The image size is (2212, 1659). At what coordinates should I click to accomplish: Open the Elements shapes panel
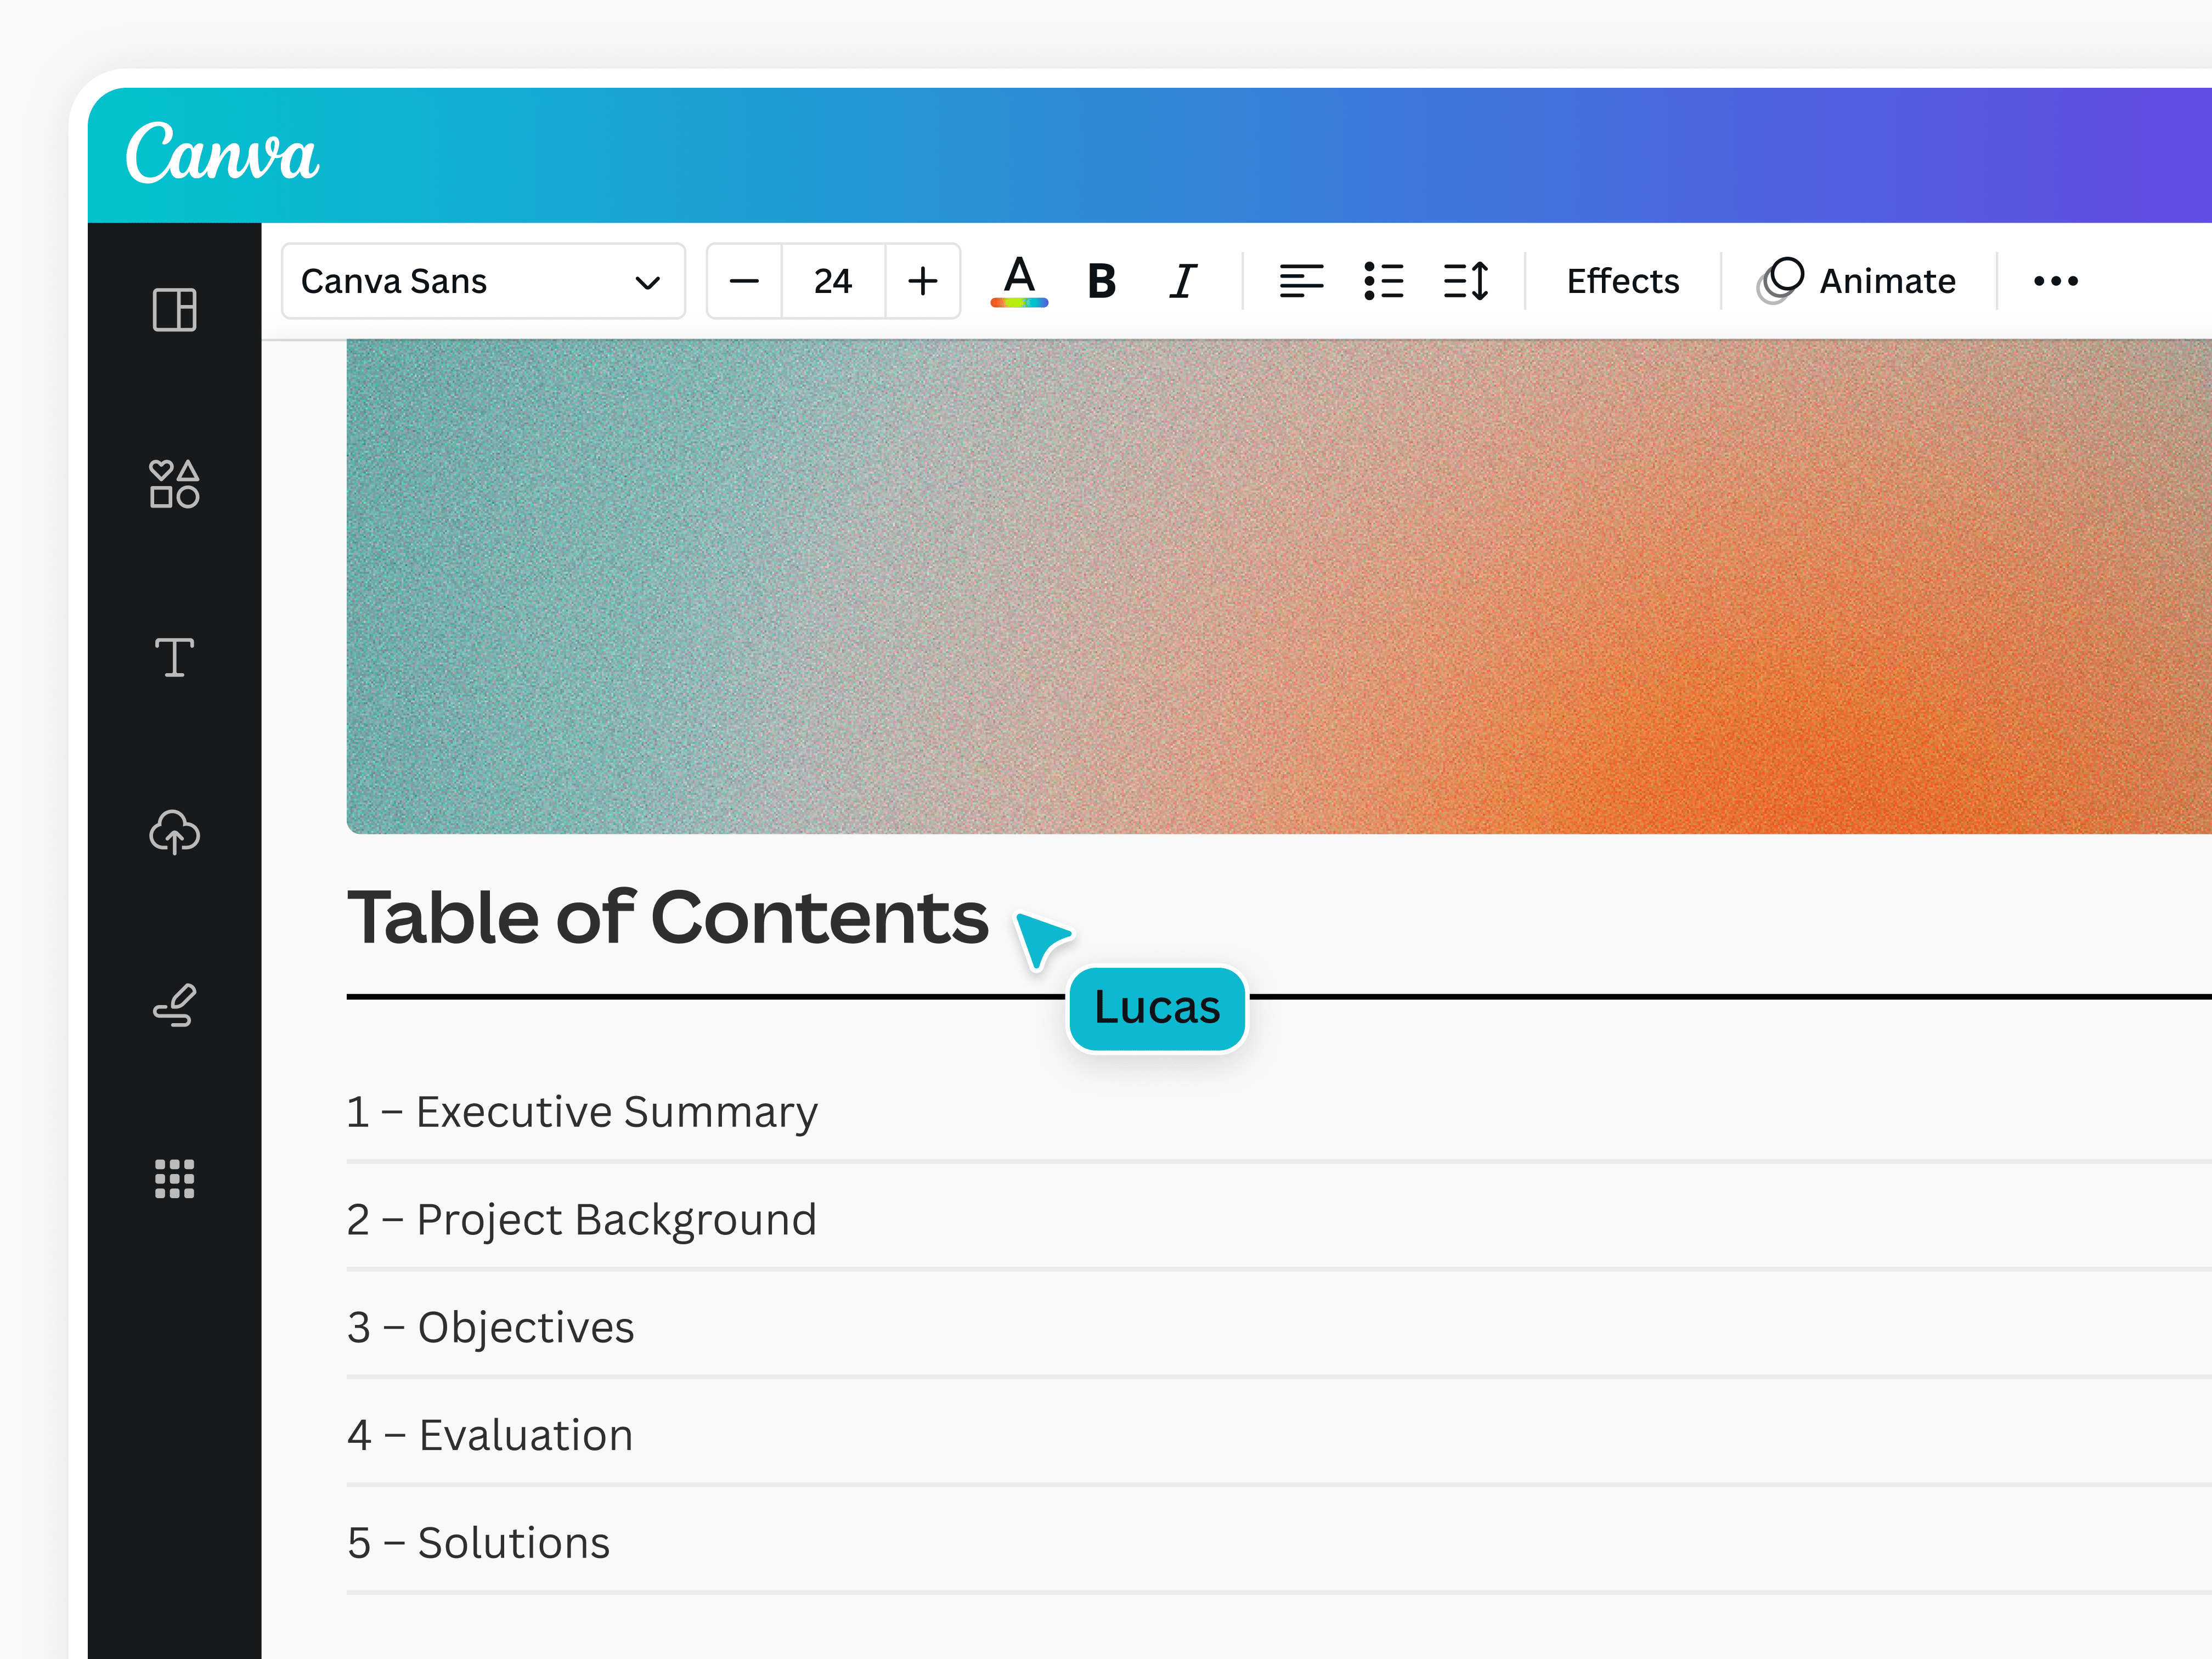(174, 484)
